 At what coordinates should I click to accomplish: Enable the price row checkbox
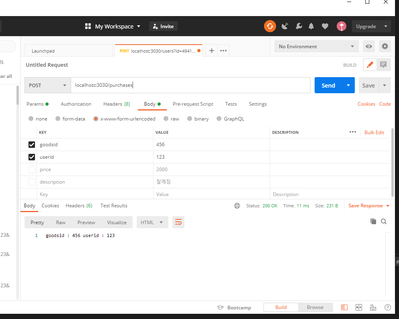(x=32, y=170)
